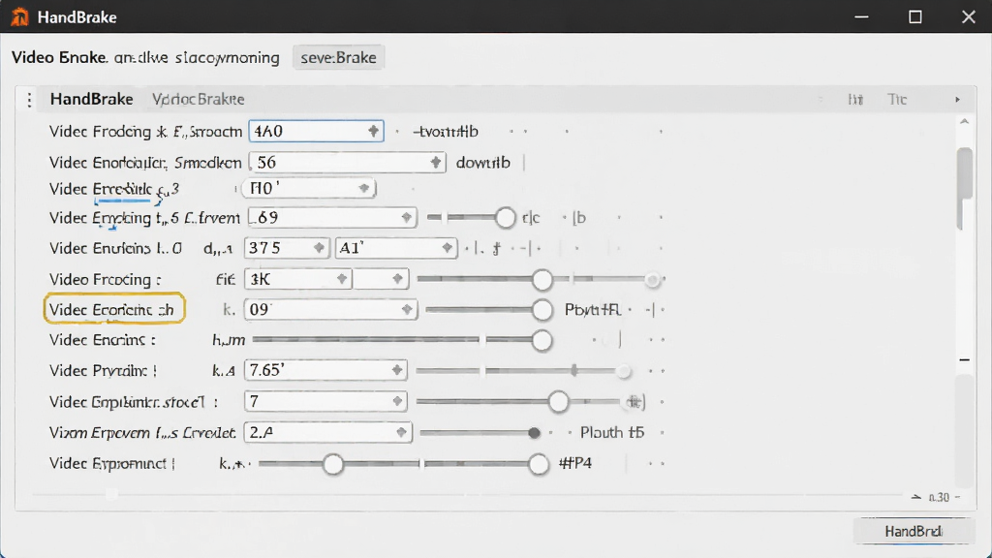This screenshot has height=558, width=992.
Task: Click the Ht header item
Action: click(x=855, y=100)
